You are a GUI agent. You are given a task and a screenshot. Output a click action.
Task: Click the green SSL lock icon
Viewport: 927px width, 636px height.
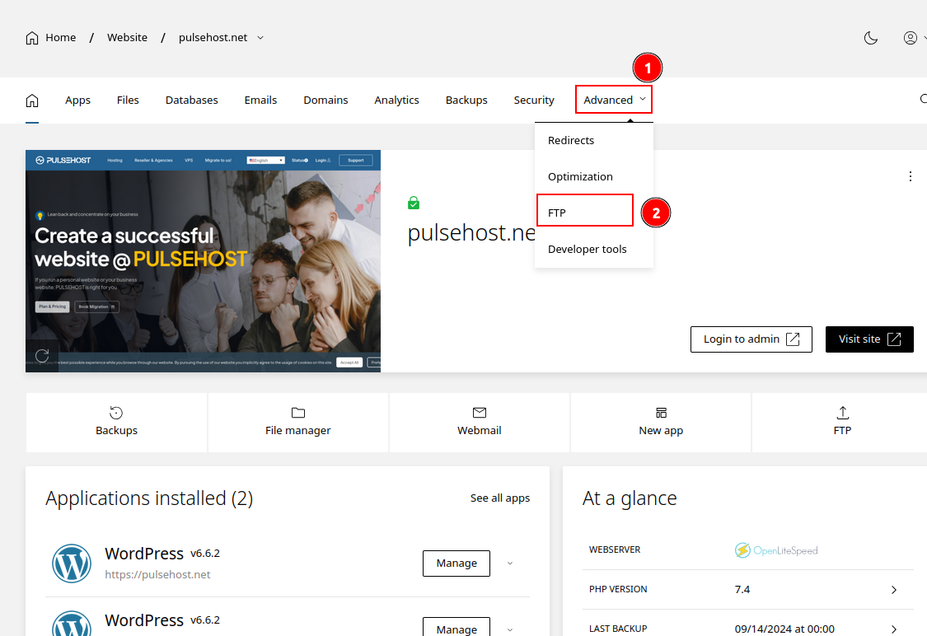[414, 203]
